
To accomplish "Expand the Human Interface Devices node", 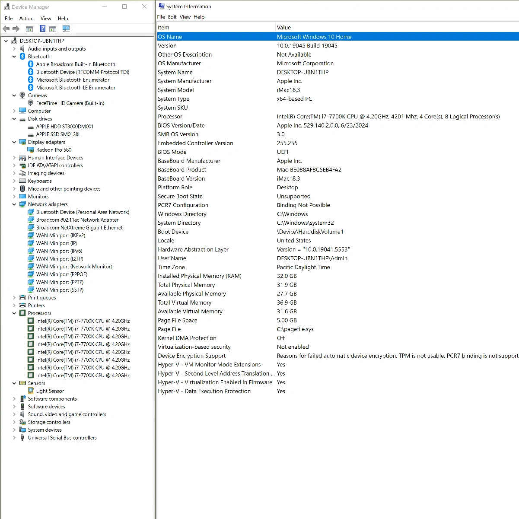I will [14, 158].
